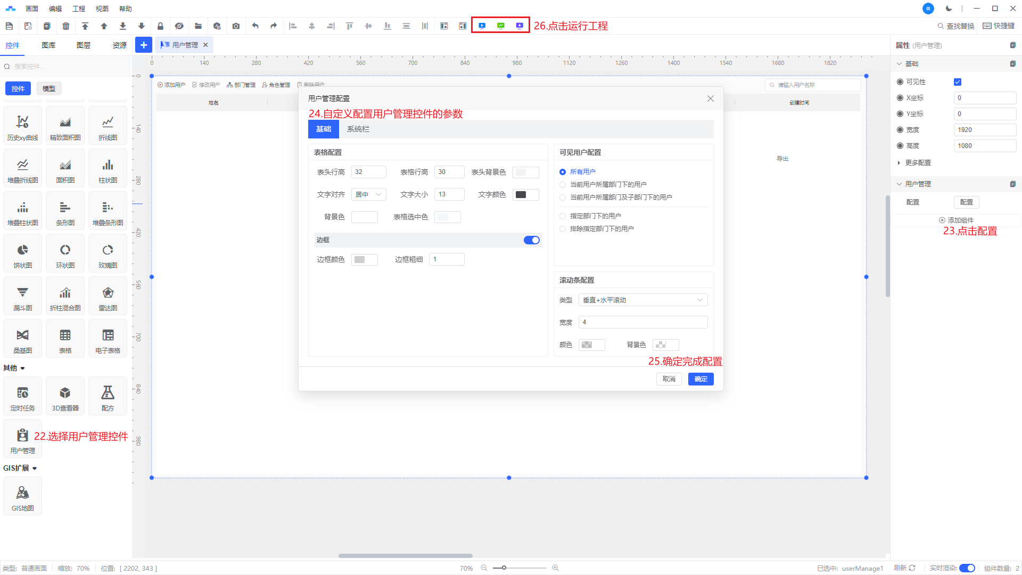Open the 工程 menu
This screenshot has width=1022, height=575.
79,9
